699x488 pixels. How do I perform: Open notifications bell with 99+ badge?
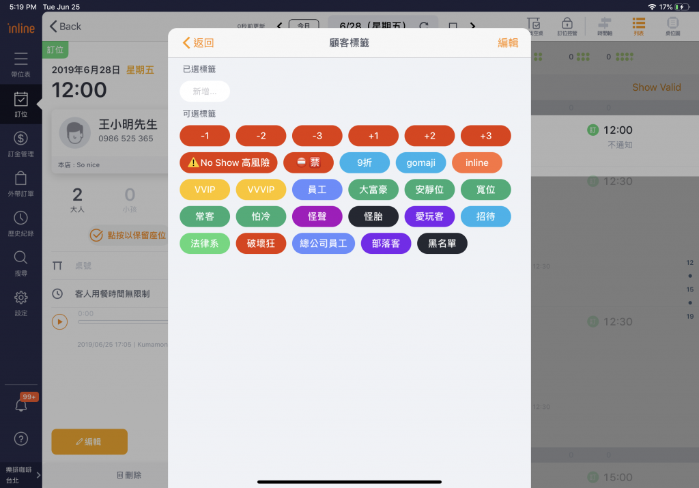pos(21,404)
